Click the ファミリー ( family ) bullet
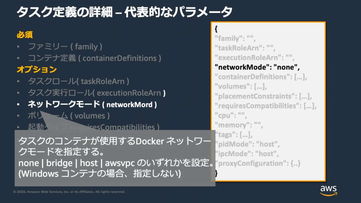 (65, 47)
